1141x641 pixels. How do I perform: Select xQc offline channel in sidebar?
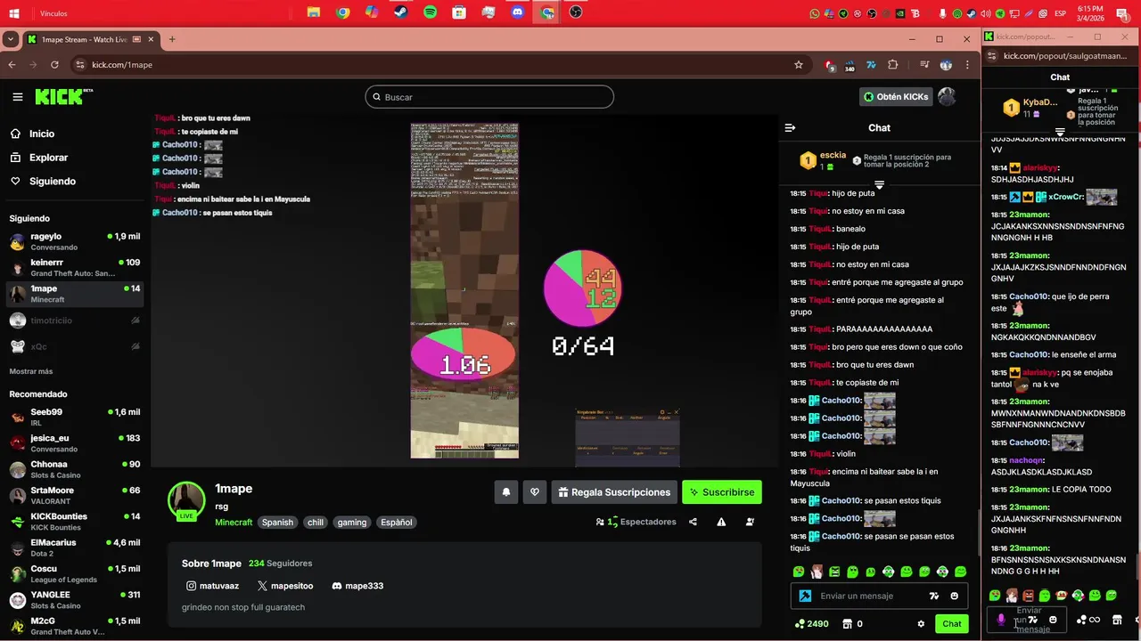pos(75,346)
